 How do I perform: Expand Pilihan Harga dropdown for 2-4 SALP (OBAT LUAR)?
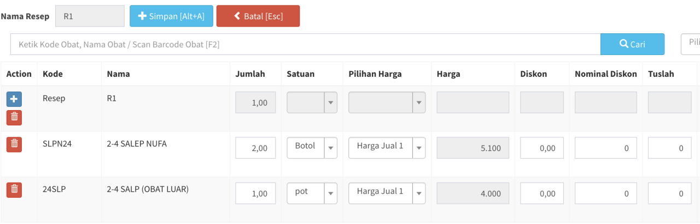point(387,192)
